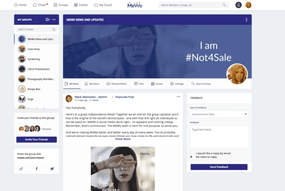Select 'I would like a reply by email'
Viewport: 285px width, 191px height.
coord(191,153)
